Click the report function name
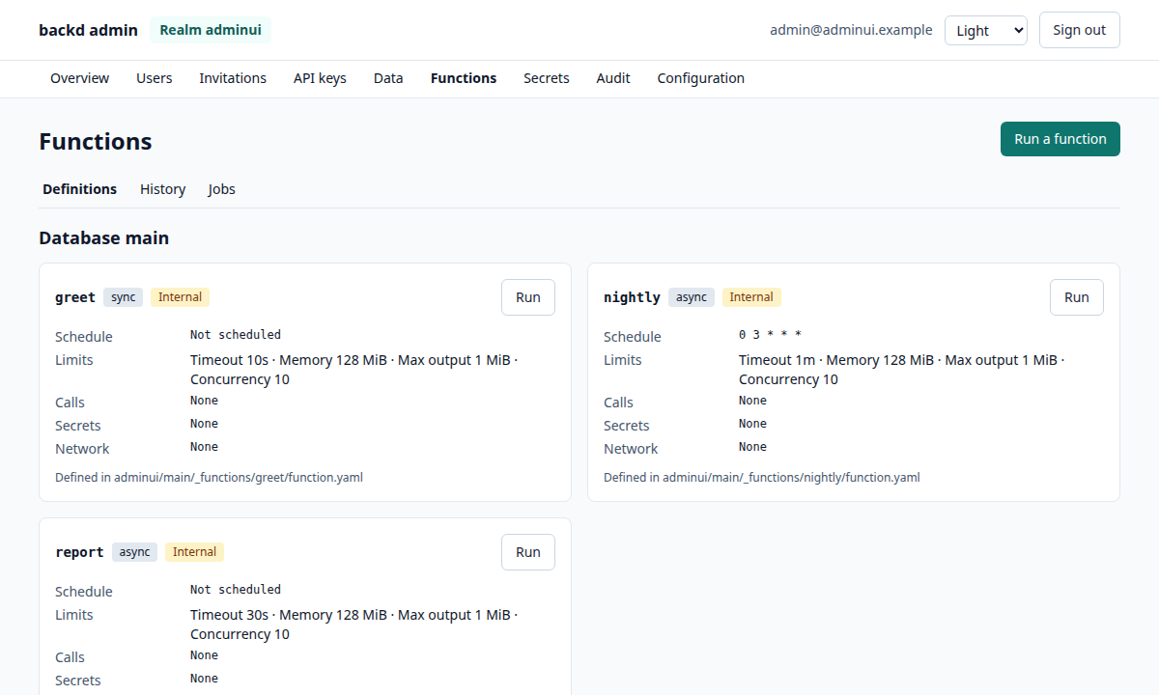Screen dimensions: 1159x695 pos(79,552)
